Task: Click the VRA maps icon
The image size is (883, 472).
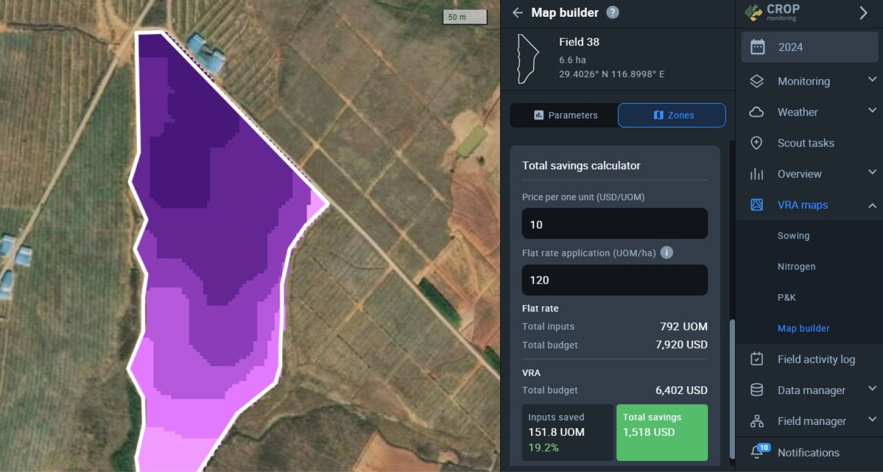Action: (x=757, y=205)
